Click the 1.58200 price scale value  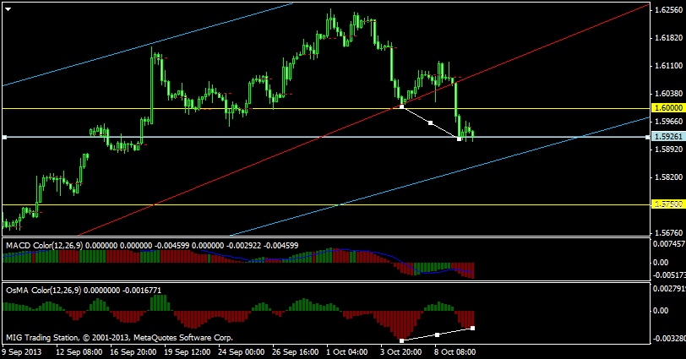pyautogui.click(x=668, y=177)
